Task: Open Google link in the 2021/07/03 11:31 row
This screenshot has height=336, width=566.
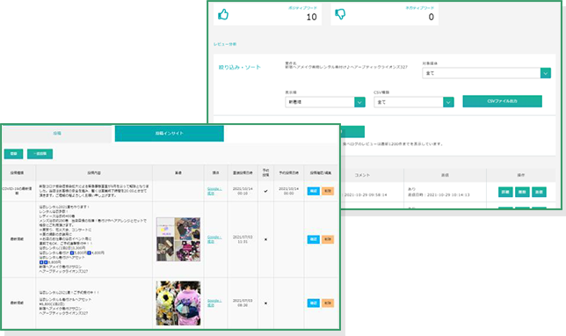Action: point(214,239)
